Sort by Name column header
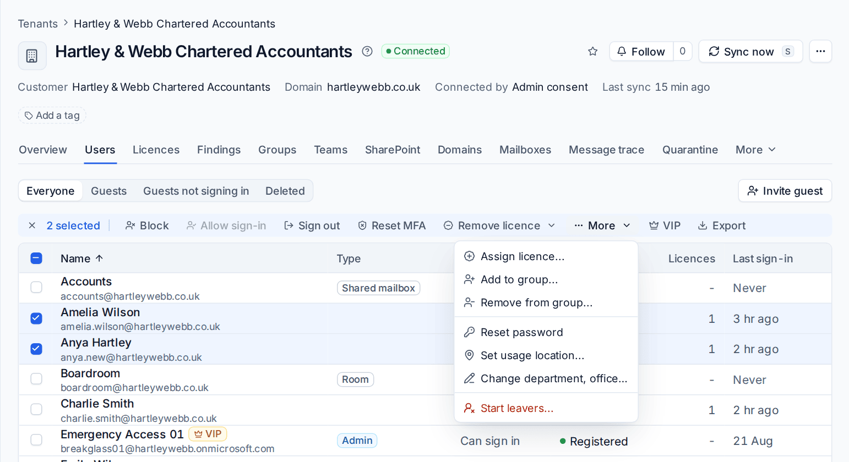The width and height of the screenshot is (849, 462). coord(81,258)
